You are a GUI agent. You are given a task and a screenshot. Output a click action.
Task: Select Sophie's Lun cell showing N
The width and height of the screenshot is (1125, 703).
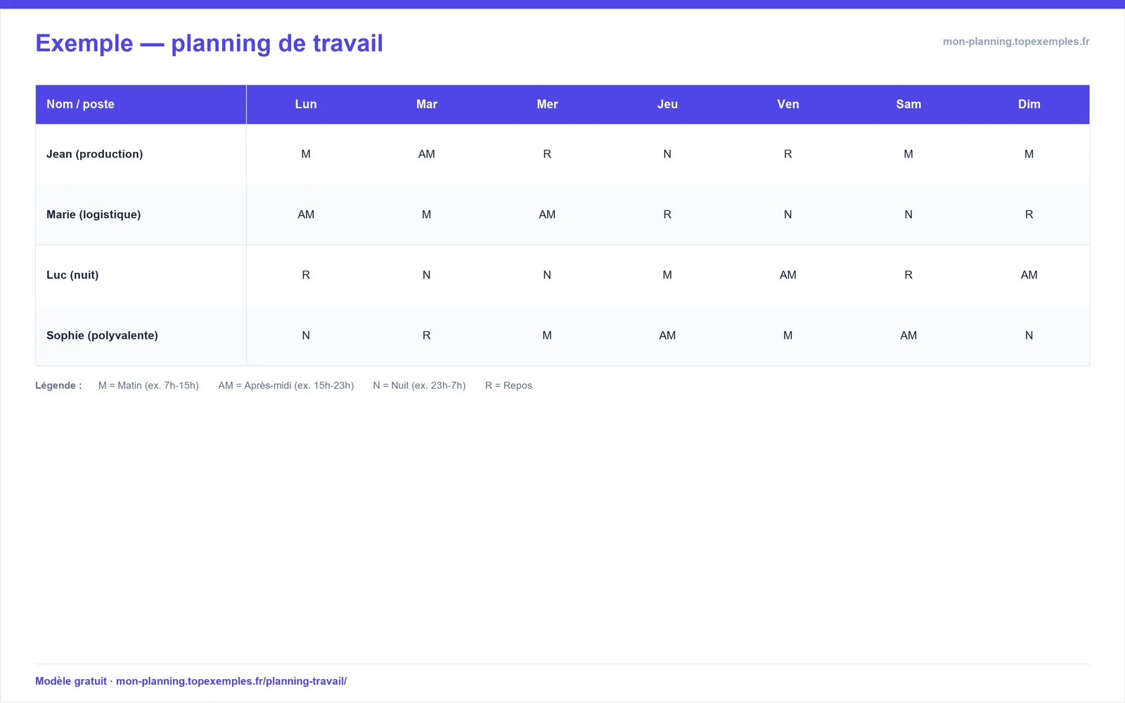click(306, 335)
